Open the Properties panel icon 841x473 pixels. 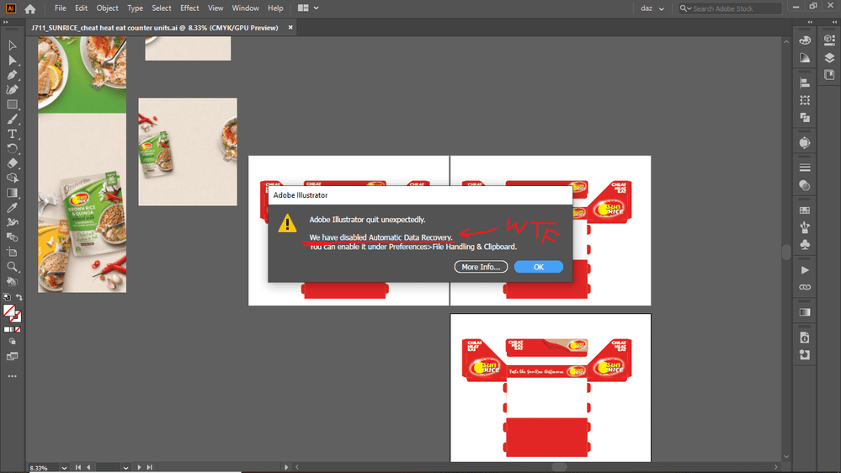[x=829, y=40]
